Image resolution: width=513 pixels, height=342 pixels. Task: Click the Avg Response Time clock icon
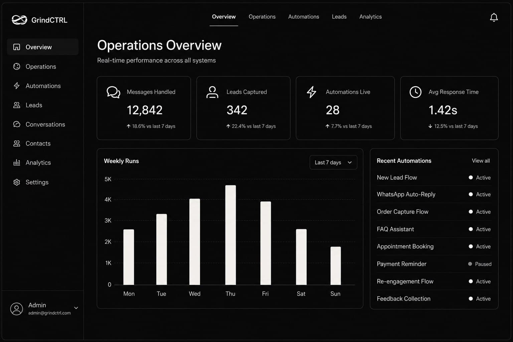tap(415, 92)
